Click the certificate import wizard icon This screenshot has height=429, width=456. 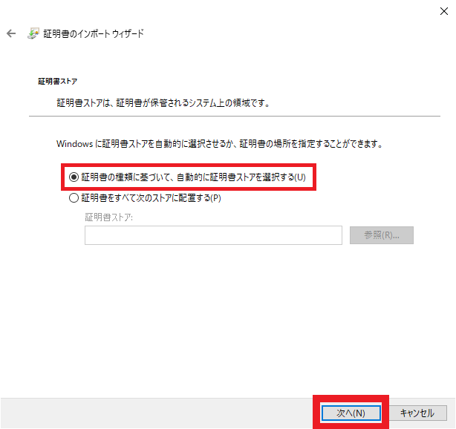33,33
